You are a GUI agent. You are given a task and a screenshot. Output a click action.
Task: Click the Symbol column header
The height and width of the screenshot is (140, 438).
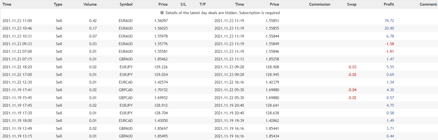[126, 4]
